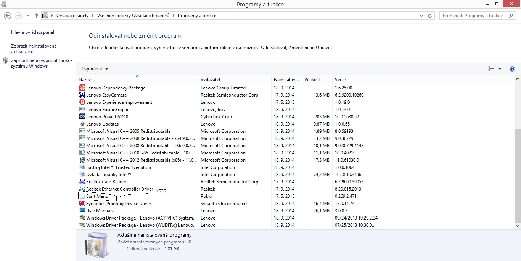Click the Realtek Card Reader icon
The image size is (521, 261).
coord(82,182)
